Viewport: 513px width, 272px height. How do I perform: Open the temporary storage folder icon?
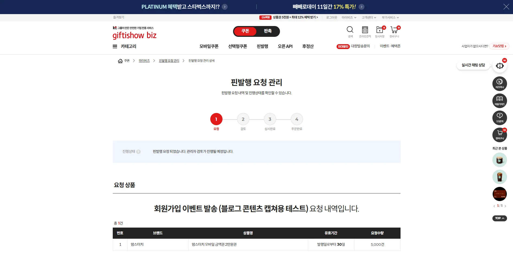379,30
